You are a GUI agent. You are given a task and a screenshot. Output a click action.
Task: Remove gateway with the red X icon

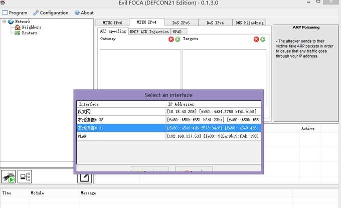[x=171, y=39]
